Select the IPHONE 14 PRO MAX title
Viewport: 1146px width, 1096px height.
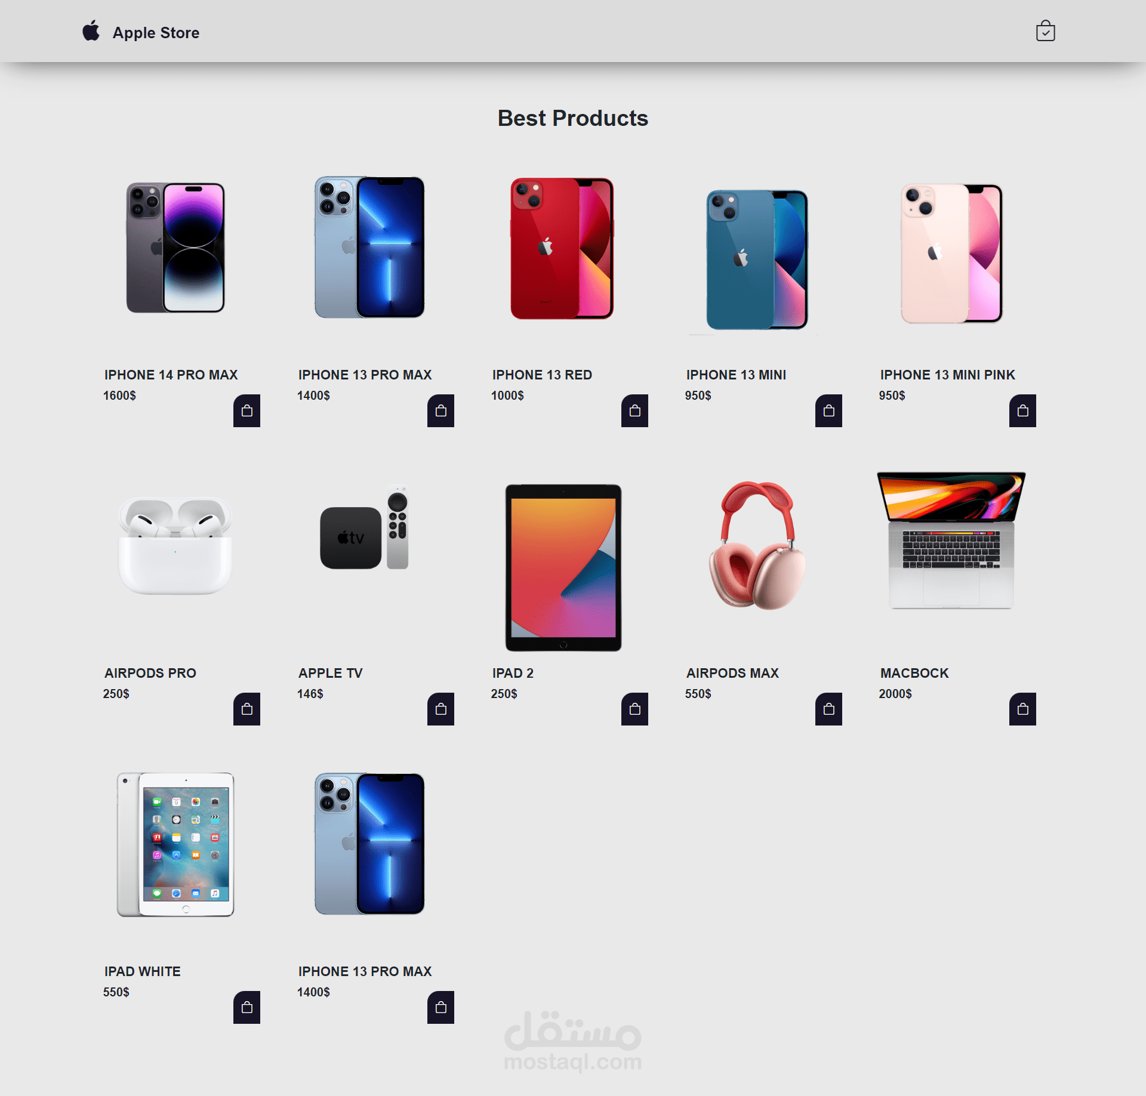pos(171,375)
